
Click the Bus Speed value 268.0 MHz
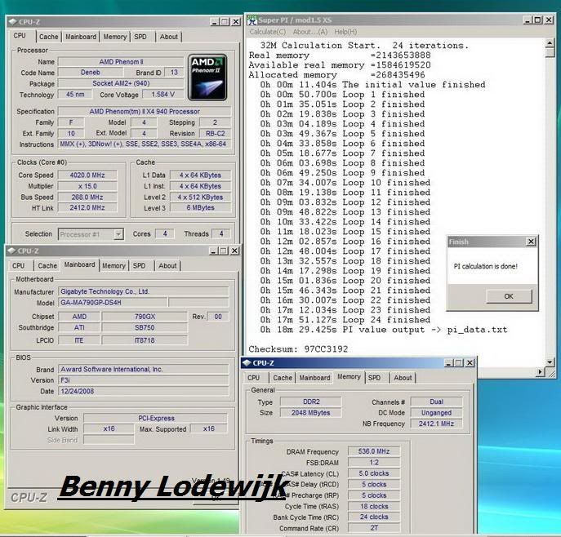[87, 197]
